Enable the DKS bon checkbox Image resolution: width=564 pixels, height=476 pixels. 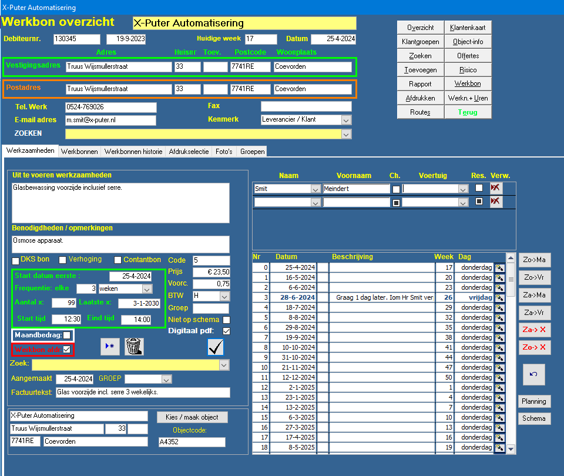(x=16, y=260)
